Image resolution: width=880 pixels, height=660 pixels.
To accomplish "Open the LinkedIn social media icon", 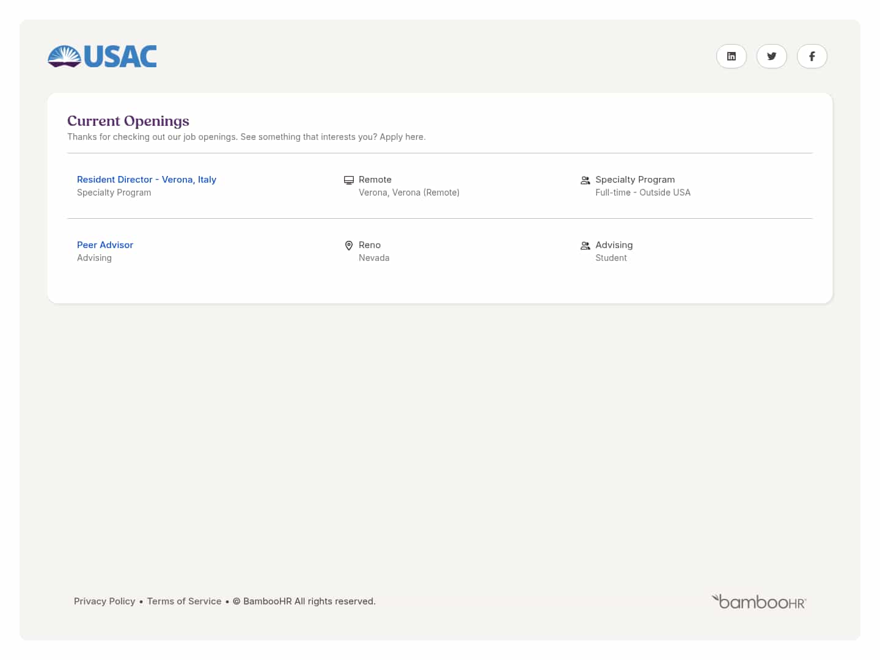I will click(731, 56).
